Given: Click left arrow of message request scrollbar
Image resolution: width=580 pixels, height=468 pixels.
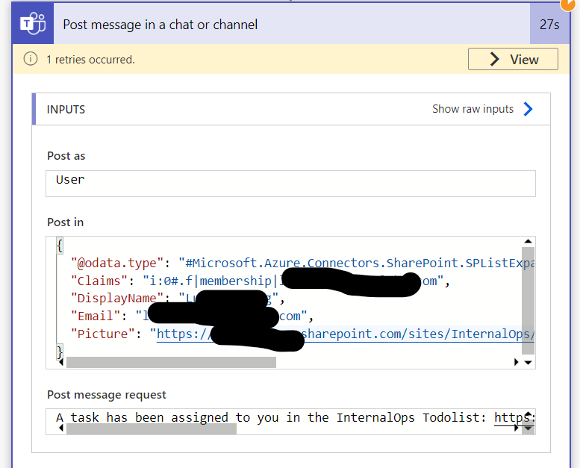Looking at the screenshot, I should point(61,428).
